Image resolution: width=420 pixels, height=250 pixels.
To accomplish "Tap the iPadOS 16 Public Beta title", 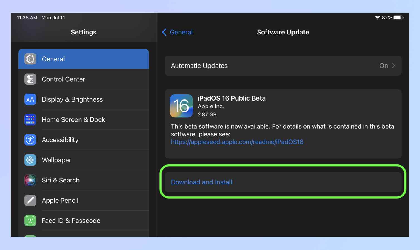I will tap(232, 98).
